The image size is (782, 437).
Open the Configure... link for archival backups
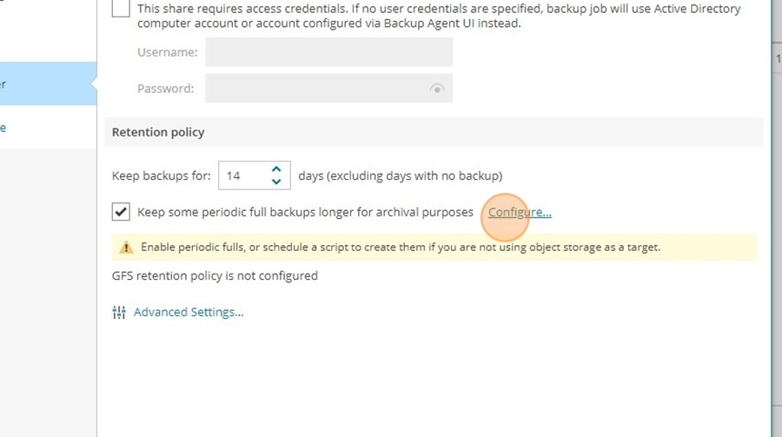coord(520,212)
